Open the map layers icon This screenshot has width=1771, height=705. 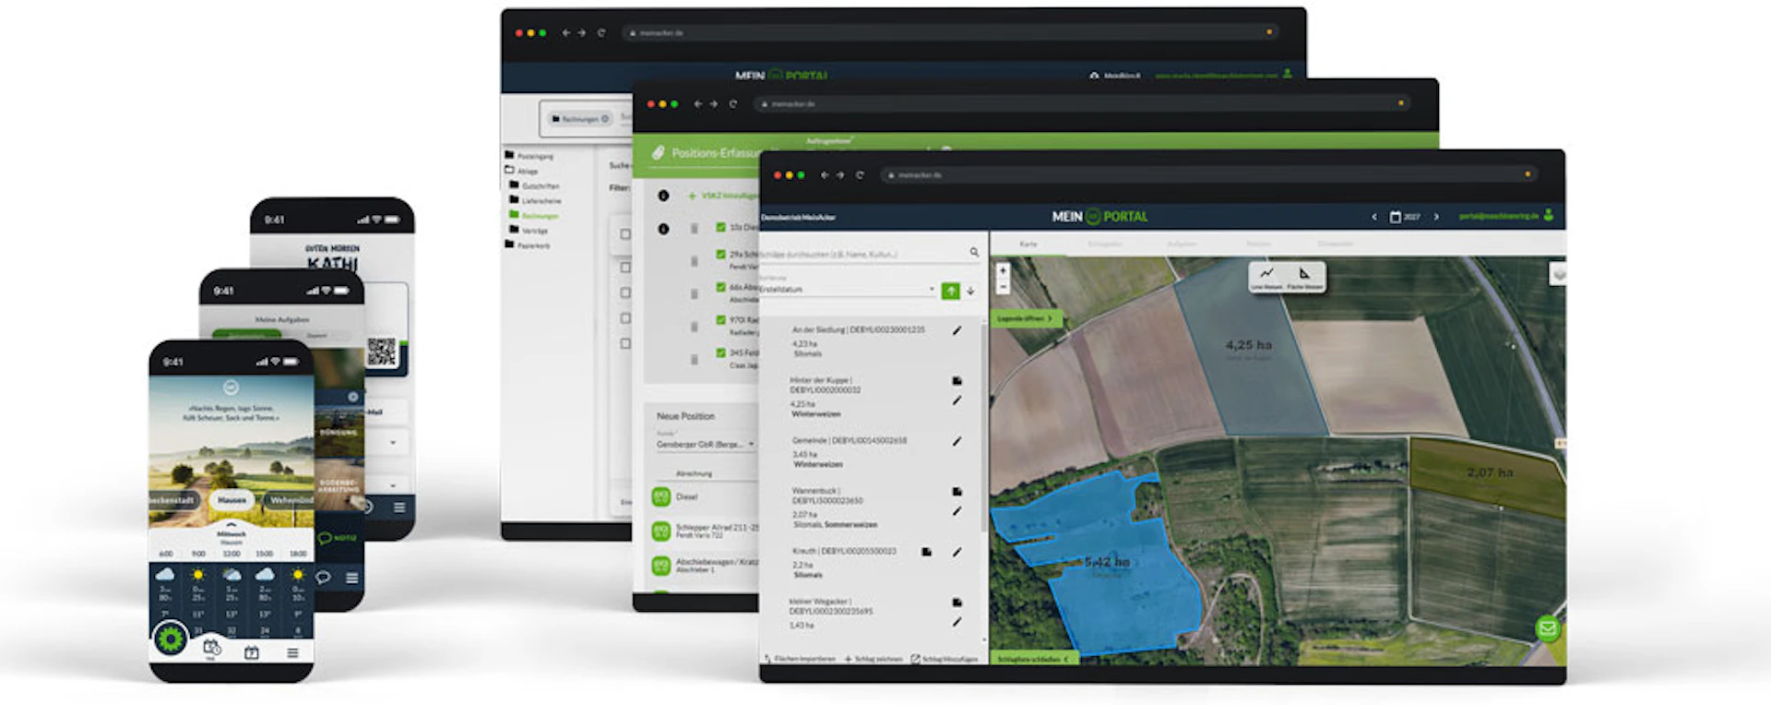click(1558, 275)
